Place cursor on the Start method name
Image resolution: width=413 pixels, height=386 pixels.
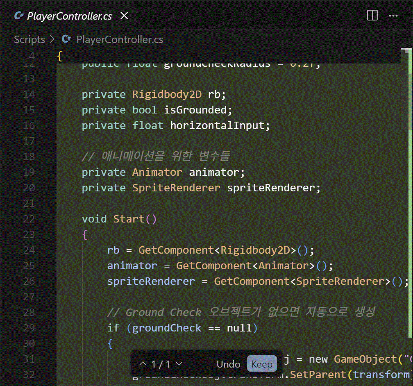(x=129, y=219)
